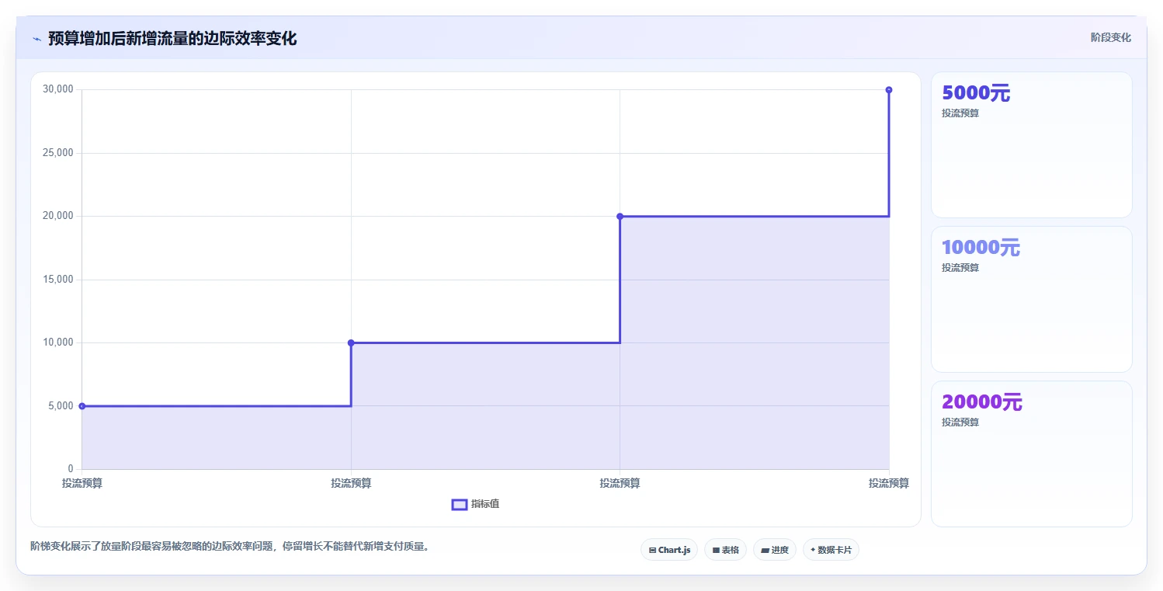Click the footer note starting with 阶梯变化展示了
This screenshot has height=591, width=1163.
pos(230,546)
